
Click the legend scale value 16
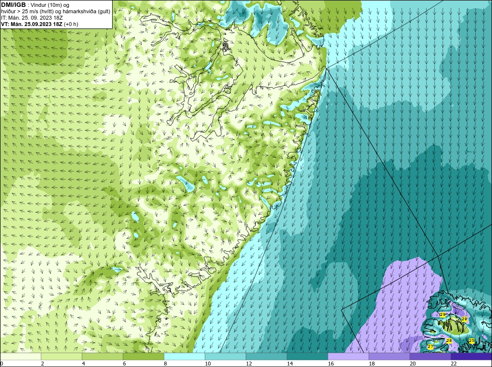[x=331, y=364]
